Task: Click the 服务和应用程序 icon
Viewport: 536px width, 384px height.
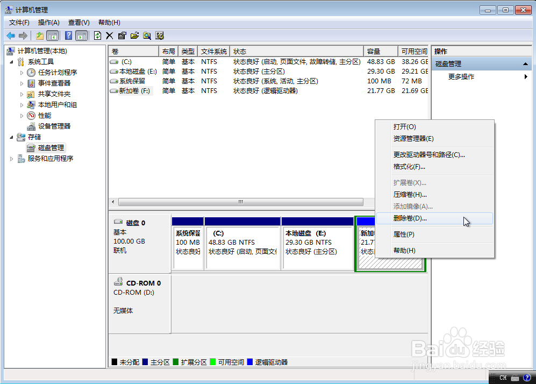Action: (21, 159)
